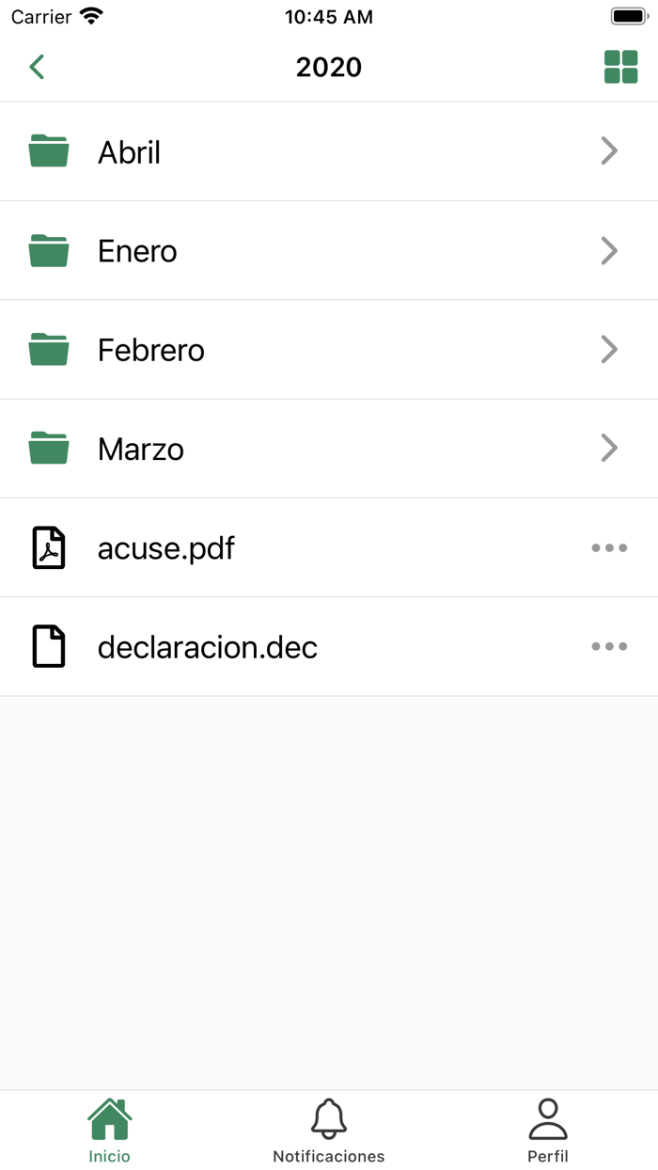658x1170 pixels.
Task: Tap the back arrow in header
Action: pyautogui.click(x=38, y=67)
